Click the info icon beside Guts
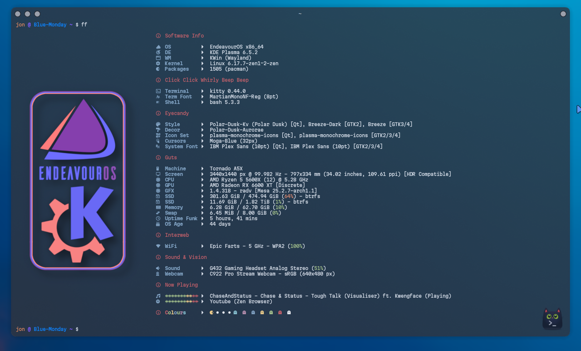 tap(158, 158)
